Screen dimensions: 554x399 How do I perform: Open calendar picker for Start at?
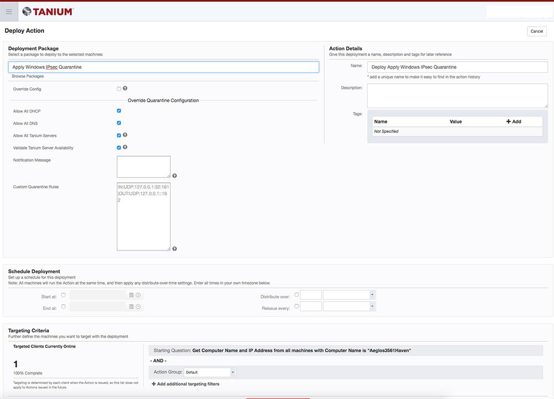(131, 295)
